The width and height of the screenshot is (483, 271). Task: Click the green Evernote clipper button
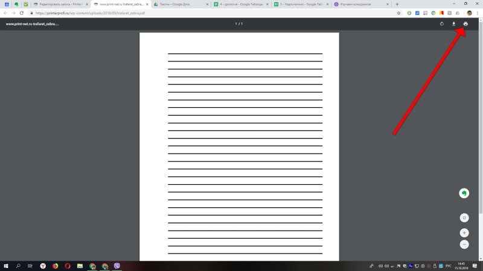click(464, 193)
